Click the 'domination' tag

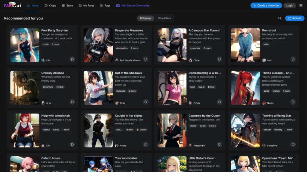(122, 48)
